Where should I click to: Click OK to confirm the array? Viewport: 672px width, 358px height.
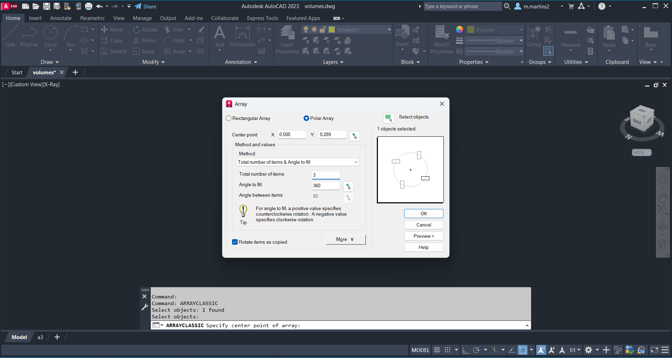tap(423, 214)
